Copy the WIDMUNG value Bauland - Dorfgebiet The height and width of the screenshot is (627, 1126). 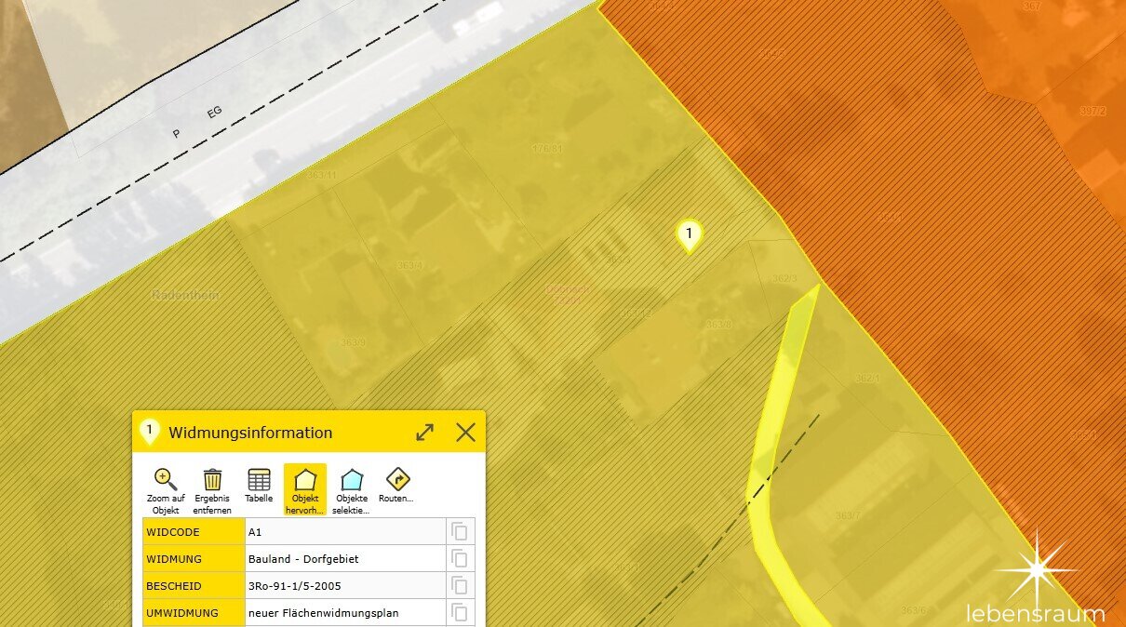(x=460, y=558)
